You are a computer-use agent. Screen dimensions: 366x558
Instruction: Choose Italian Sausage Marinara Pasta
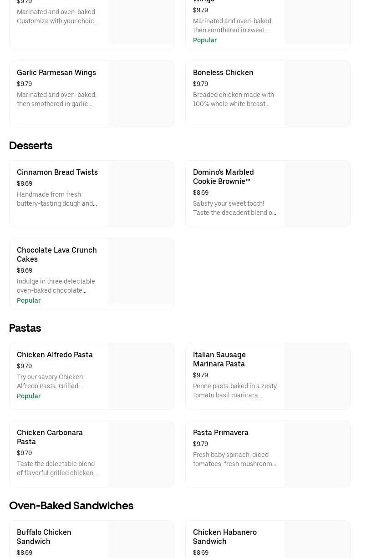click(x=268, y=376)
